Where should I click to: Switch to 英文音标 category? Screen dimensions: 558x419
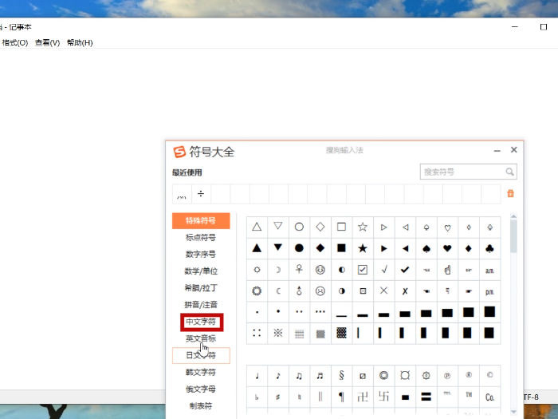(x=201, y=338)
